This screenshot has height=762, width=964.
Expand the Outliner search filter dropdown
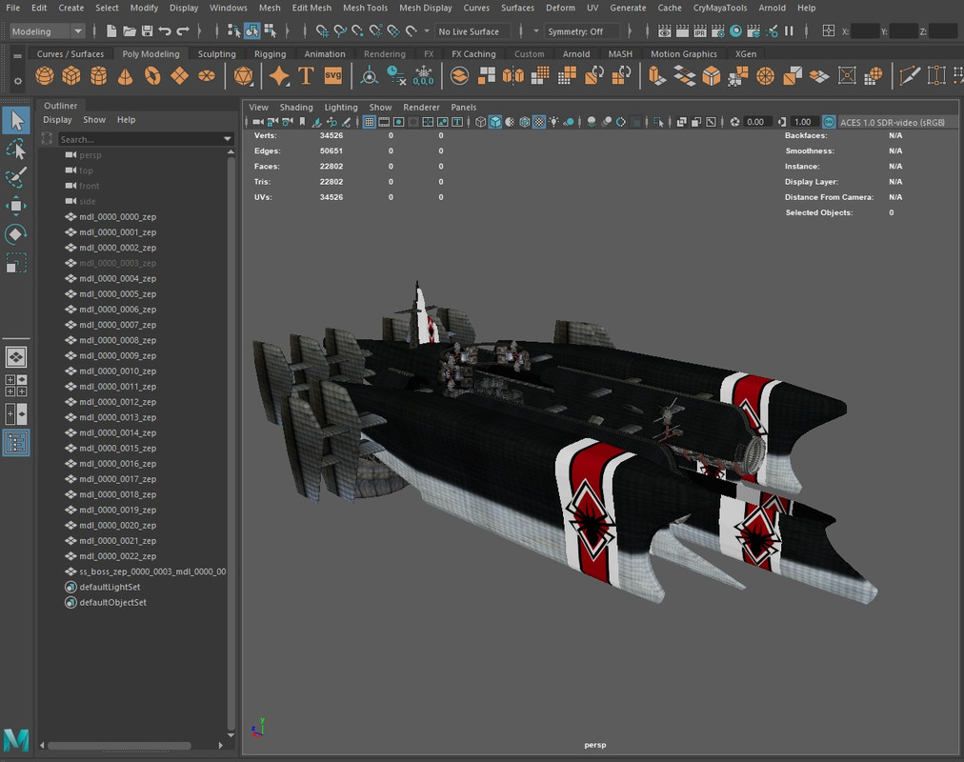click(227, 139)
